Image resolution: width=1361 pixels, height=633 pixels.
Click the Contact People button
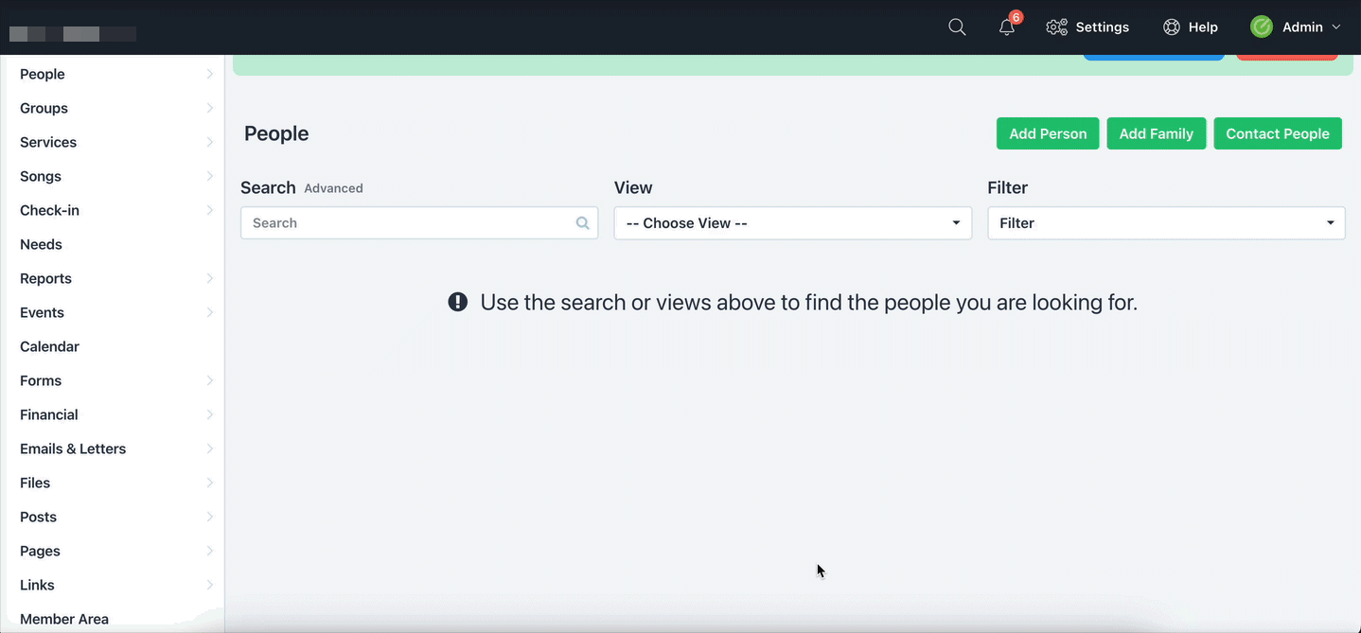coord(1277,133)
